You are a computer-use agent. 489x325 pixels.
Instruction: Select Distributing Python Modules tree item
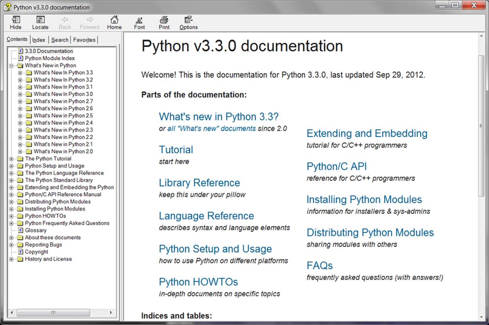click(x=58, y=202)
